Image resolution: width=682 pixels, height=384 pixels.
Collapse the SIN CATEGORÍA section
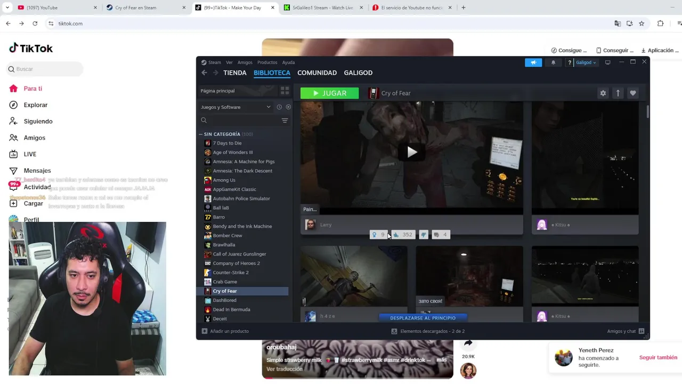click(200, 134)
